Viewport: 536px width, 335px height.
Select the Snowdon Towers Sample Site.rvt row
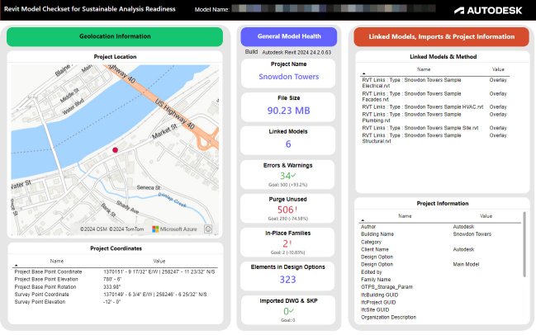click(434, 128)
